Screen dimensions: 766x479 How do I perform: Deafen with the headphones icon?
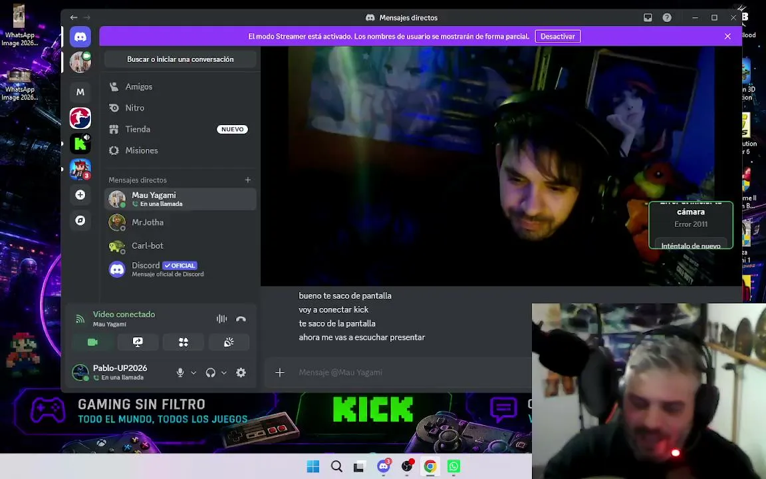coord(211,373)
